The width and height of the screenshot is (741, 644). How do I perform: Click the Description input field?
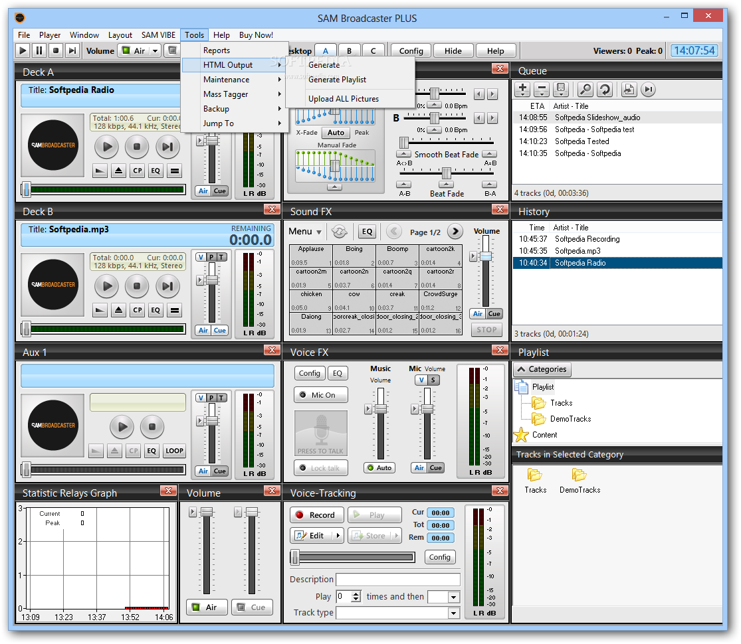point(398,580)
